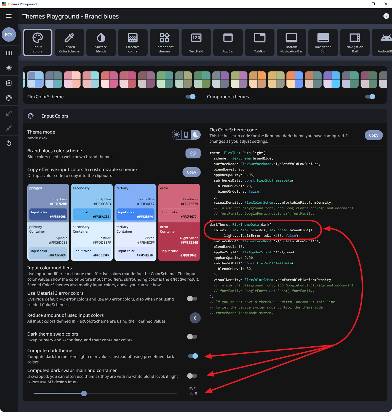
Task: Open the Surface blends panel
Action: pyautogui.click(x=101, y=42)
